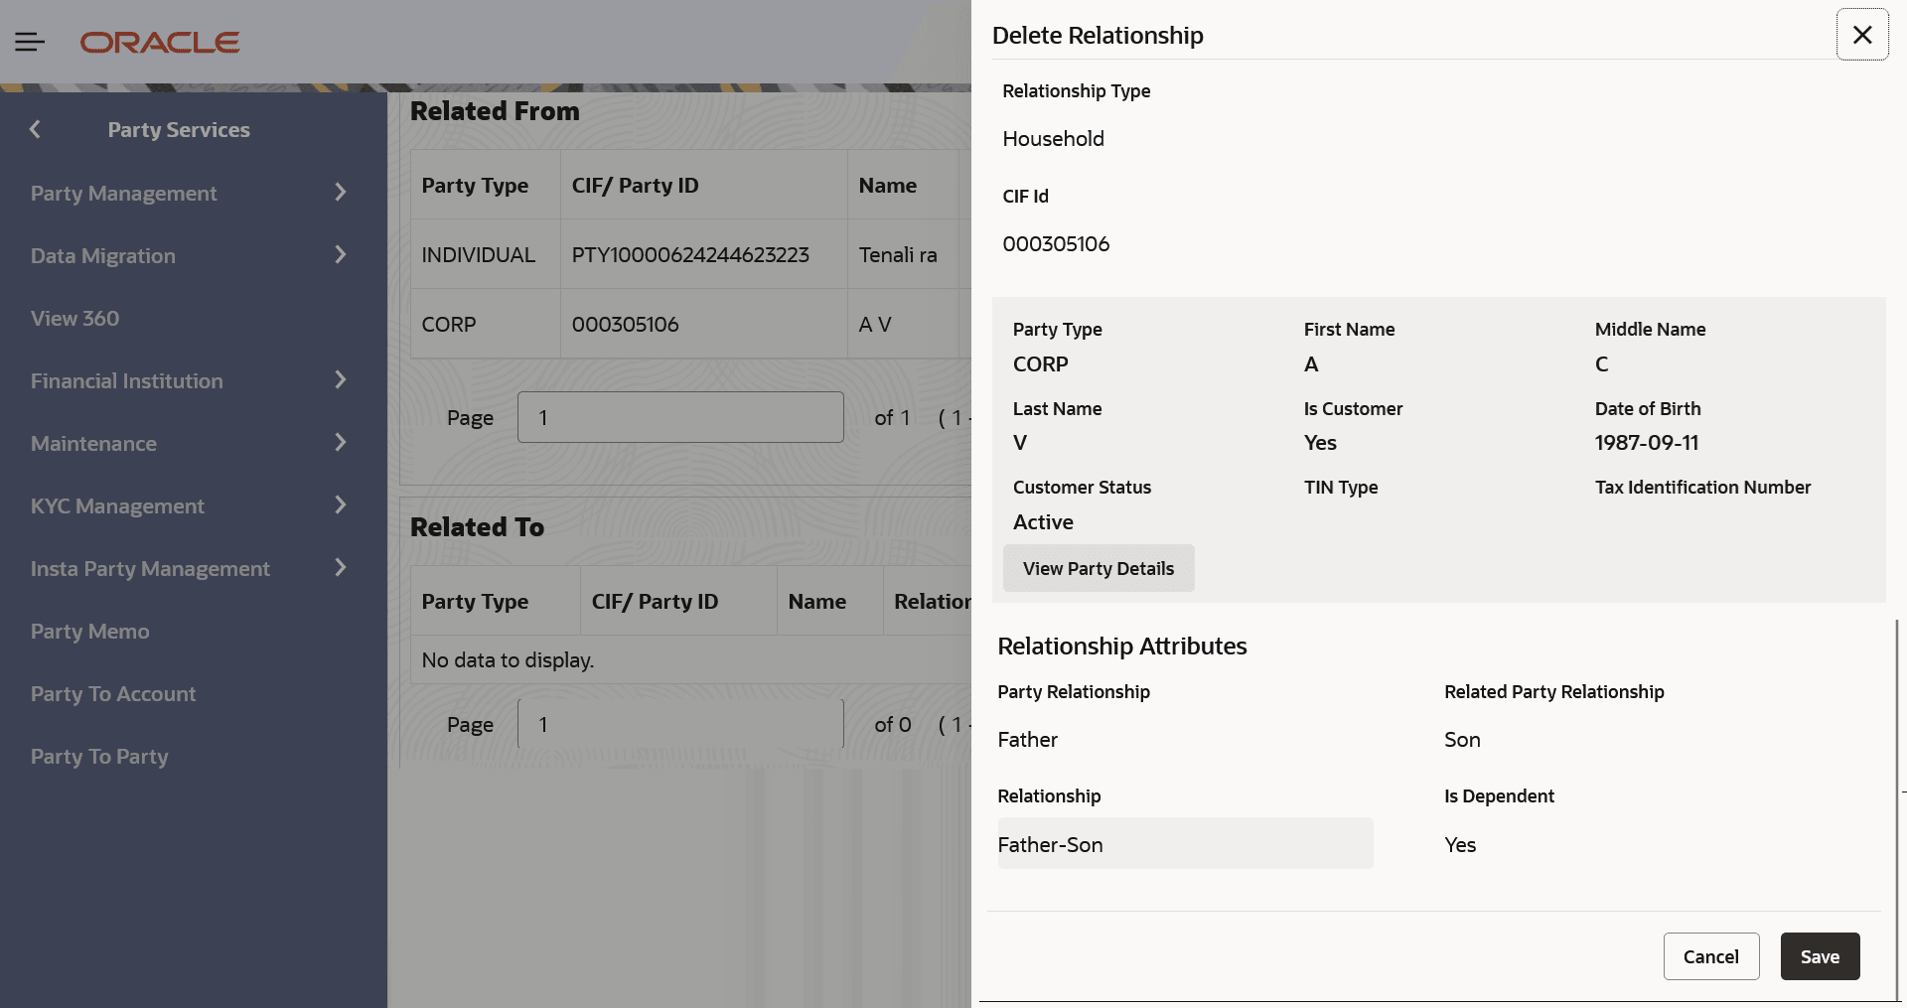Click the Father-Son relationship field
The image size is (1907, 1008).
pyautogui.click(x=1185, y=844)
